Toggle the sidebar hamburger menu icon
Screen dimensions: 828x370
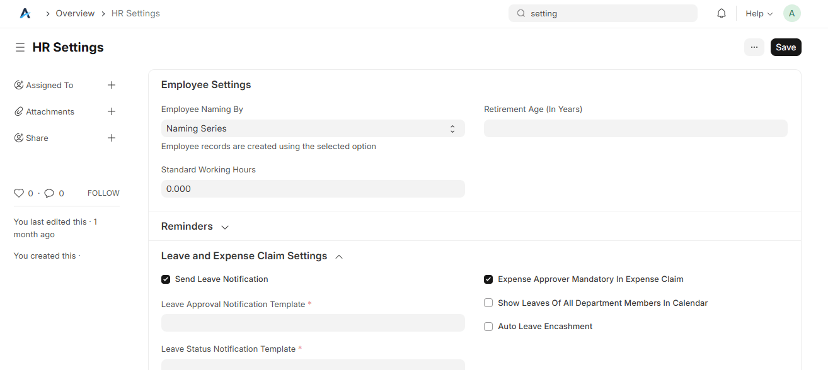point(20,47)
